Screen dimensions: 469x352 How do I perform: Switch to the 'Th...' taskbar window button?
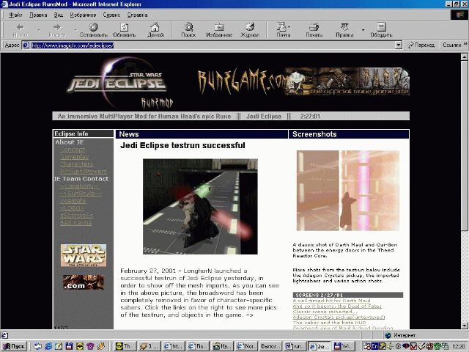(125, 346)
